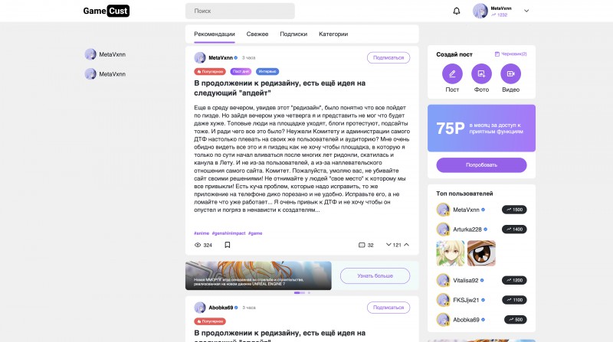
Task: Open the Подписки tab
Action: coord(293,34)
